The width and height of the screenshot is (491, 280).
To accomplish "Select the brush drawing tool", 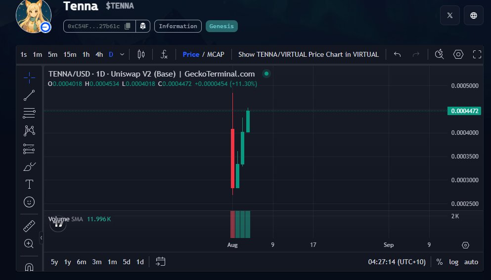I will 29,166.
